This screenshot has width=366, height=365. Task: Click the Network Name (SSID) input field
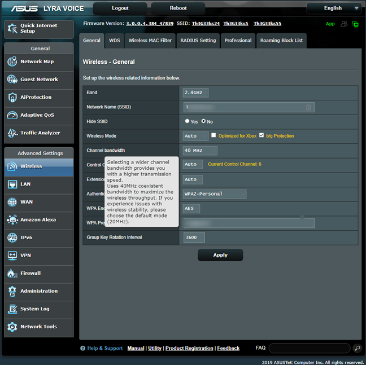point(249,107)
